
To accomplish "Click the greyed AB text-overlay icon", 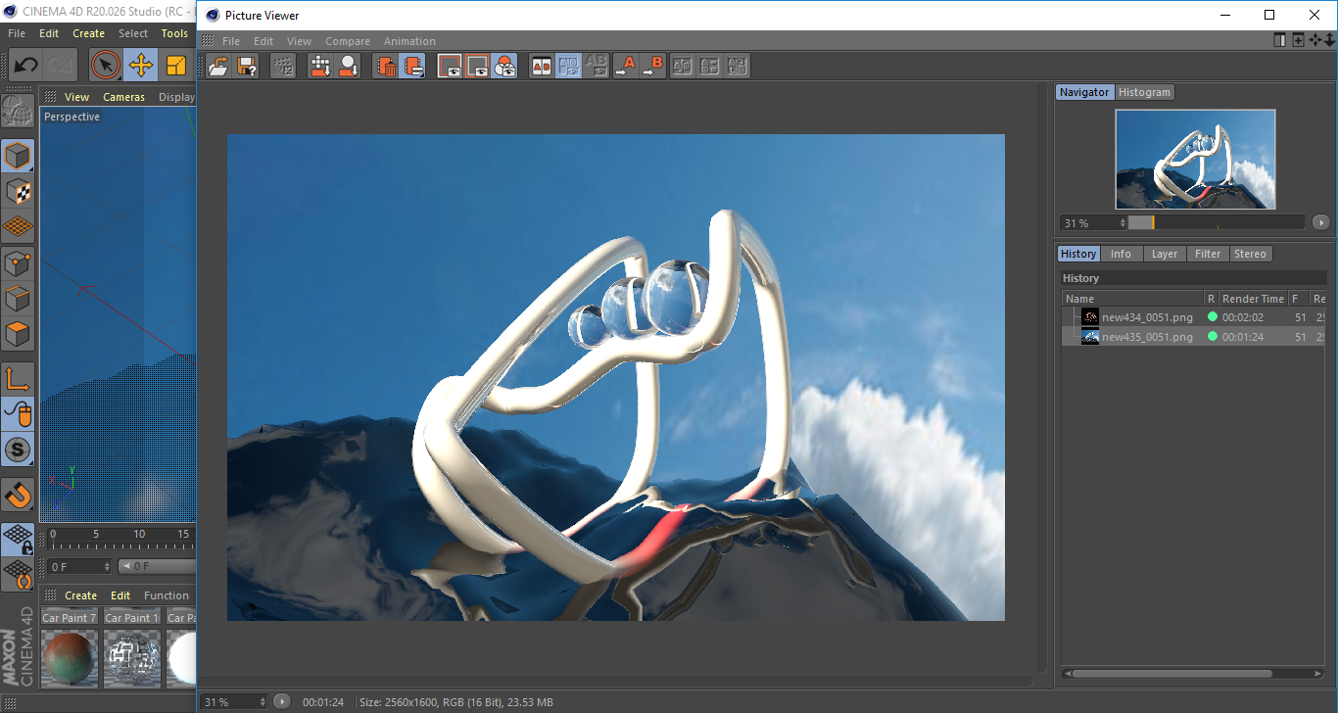I will tap(738, 66).
